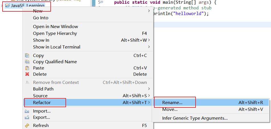
Task: Choose Copy Qualified Name entry
Action: tap(88, 62)
